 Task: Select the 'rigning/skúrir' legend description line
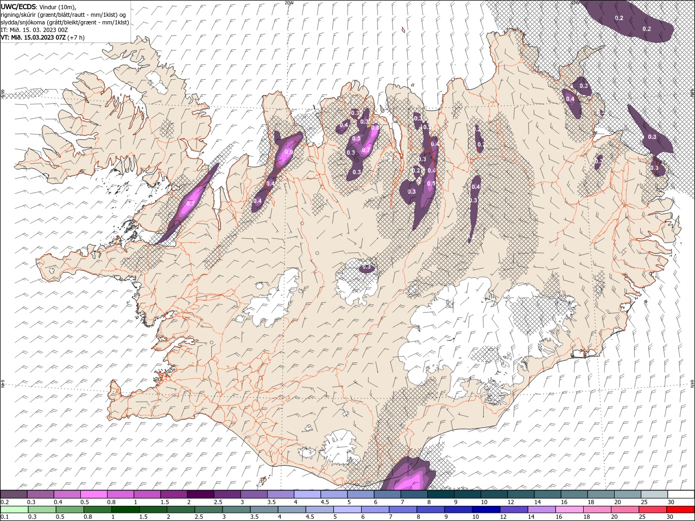pos(64,15)
